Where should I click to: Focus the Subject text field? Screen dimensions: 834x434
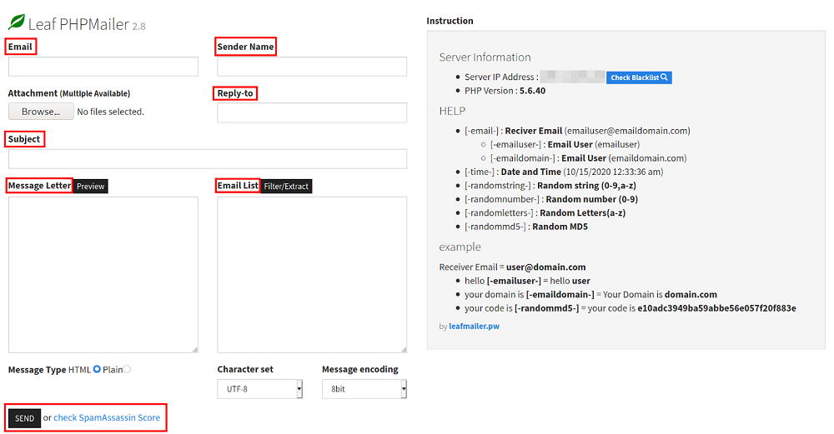208,159
